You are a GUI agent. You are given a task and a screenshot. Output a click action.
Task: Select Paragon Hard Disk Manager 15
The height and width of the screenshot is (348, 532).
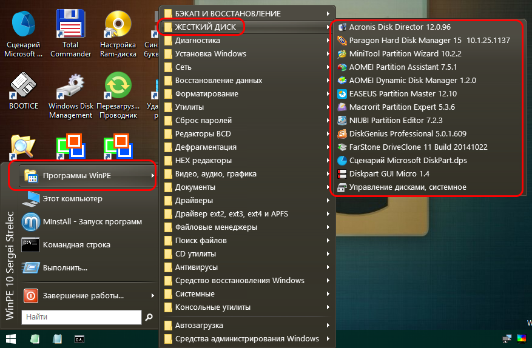429,41
